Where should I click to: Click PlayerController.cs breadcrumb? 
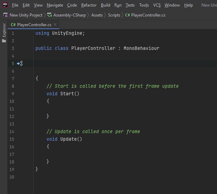click(148, 15)
